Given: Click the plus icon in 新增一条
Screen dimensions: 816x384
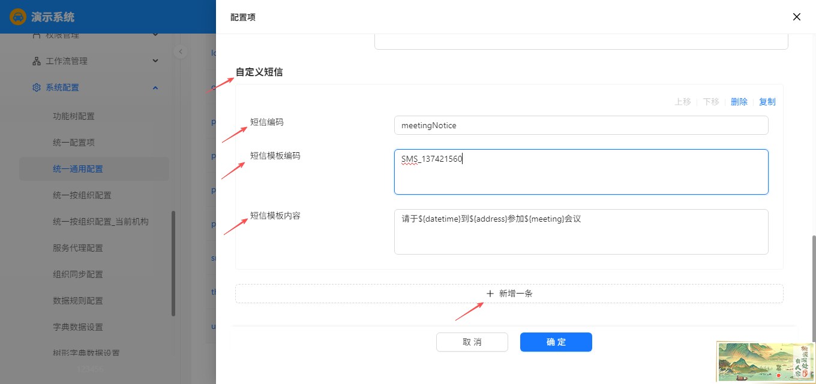Looking at the screenshot, I should 490,294.
